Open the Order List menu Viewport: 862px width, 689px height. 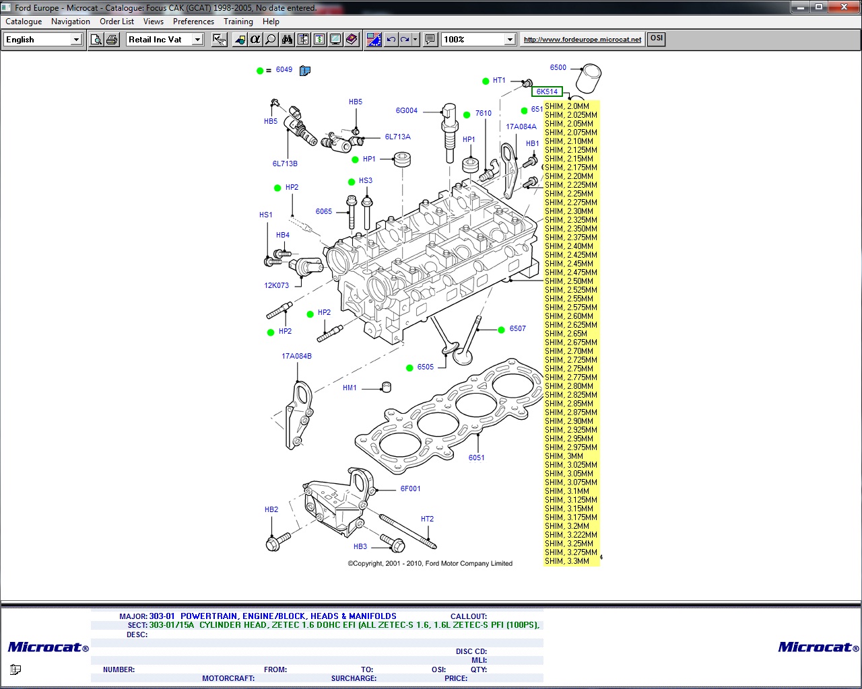[x=117, y=22]
